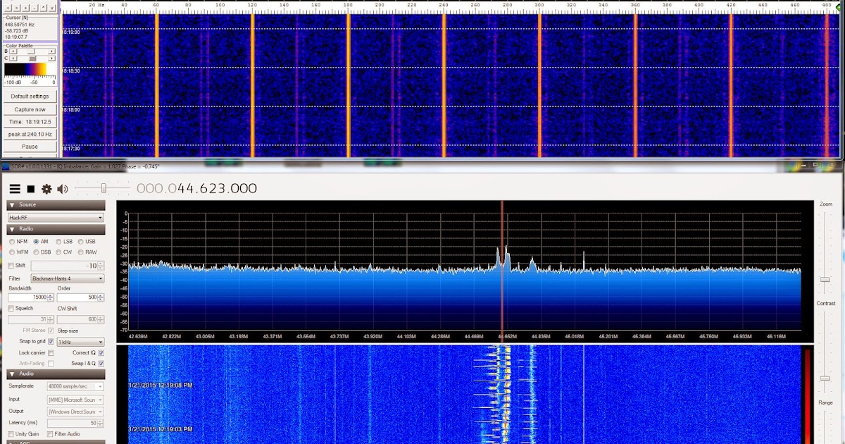Click right arrow of B brightness scrollbar
Screen dimensions: 845x444
pos(51,51)
